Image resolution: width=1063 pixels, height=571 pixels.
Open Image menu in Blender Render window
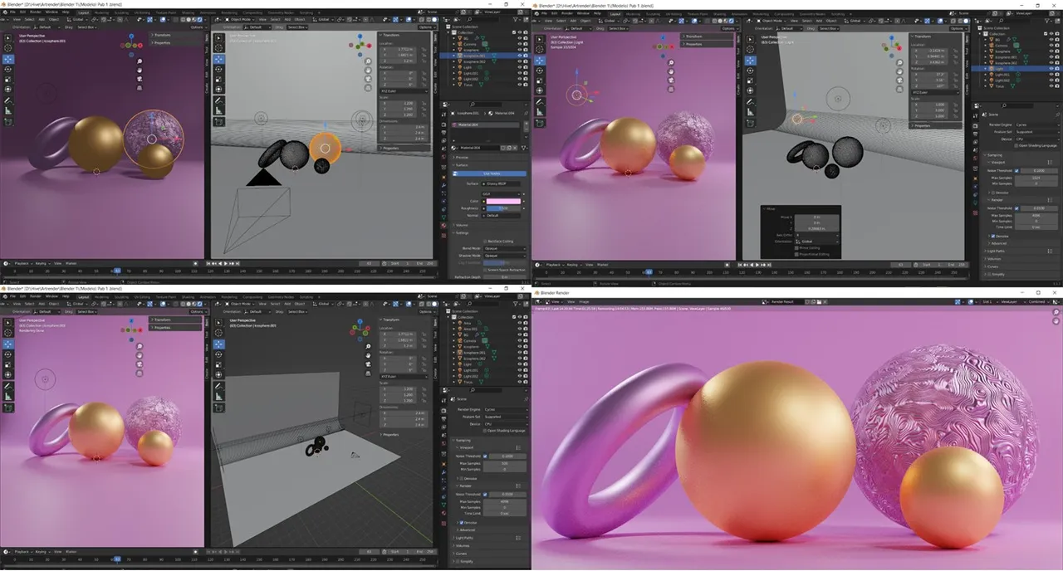(x=584, y=302)
